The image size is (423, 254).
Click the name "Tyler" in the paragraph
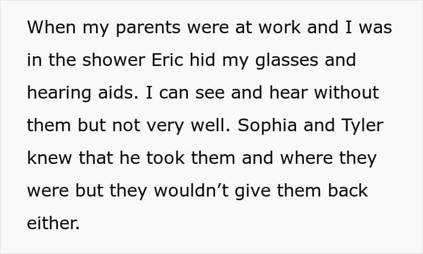coord(363,126)
